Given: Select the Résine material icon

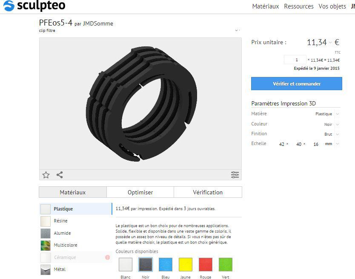Looking at the screenshot, I should tap(46, 221).
